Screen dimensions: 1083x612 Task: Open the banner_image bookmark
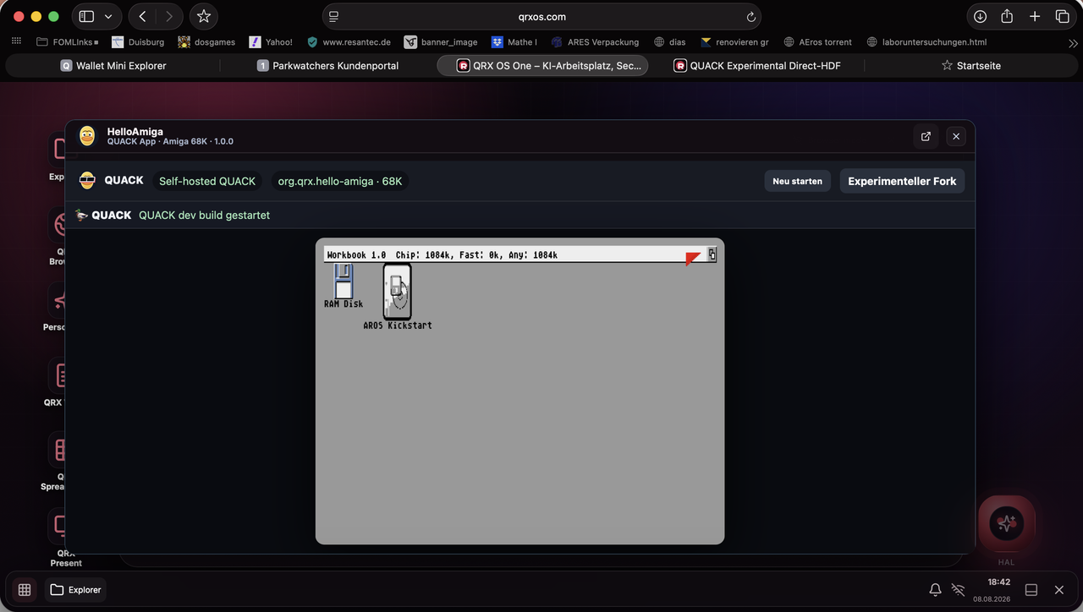pyautogui.click(x=441, y=42)
